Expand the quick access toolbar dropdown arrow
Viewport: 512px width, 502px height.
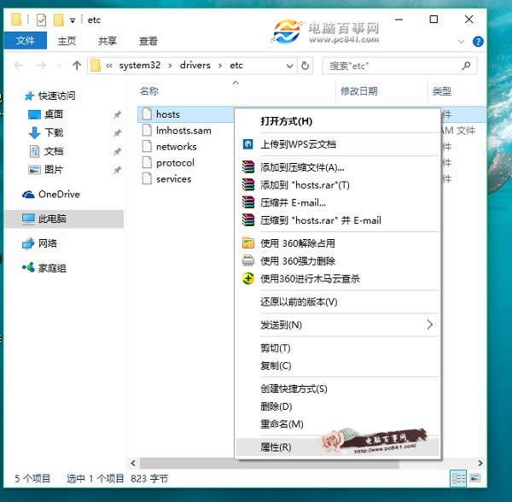pyautogui.click(x=73, y=20)
